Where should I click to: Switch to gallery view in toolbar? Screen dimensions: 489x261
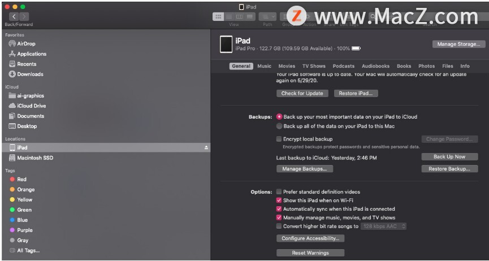click(x=250, y=16)
